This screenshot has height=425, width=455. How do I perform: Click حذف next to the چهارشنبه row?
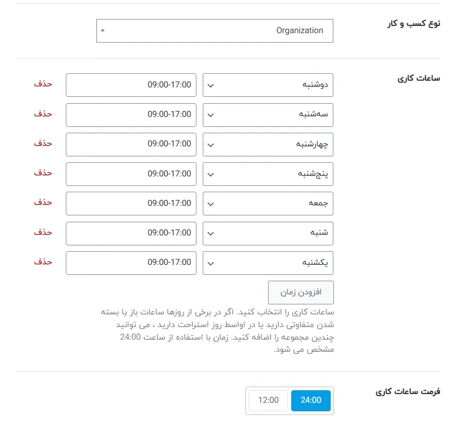coord(44,144)
